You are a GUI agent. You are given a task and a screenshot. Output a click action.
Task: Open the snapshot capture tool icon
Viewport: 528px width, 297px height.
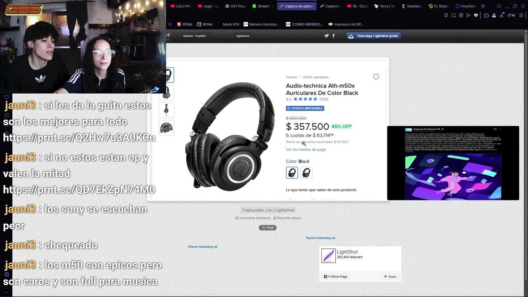pos(453,15)
